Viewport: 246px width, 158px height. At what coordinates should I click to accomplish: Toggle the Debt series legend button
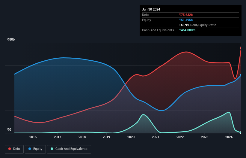[14, 149]
